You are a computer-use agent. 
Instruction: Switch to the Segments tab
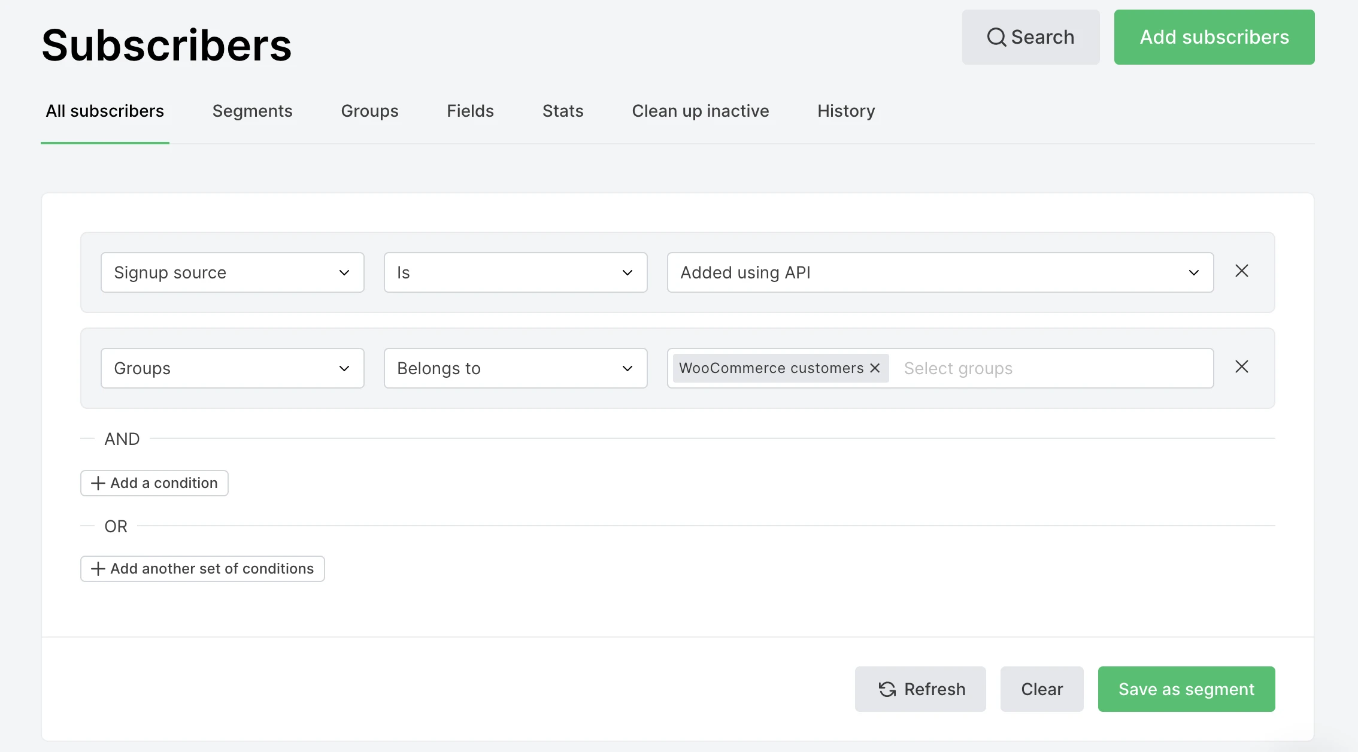[252, 111]
